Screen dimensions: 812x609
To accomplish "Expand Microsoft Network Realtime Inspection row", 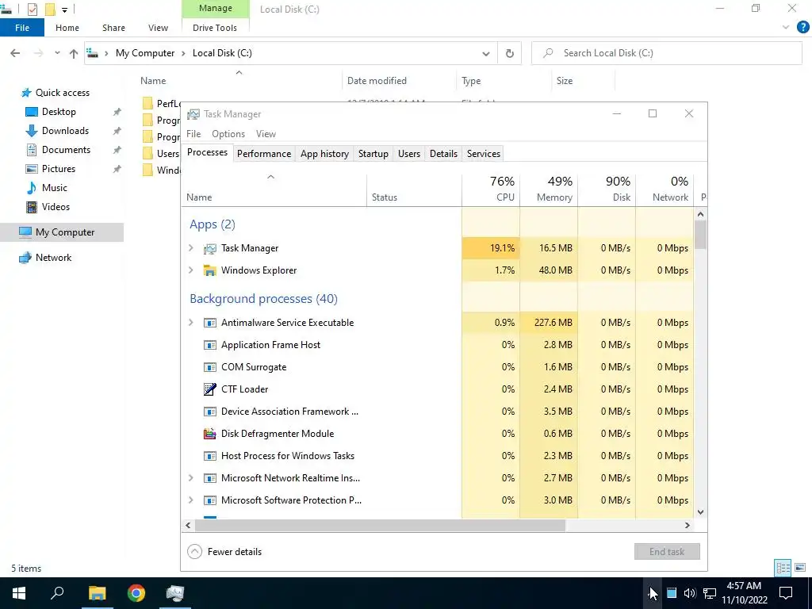I will 190,478.
